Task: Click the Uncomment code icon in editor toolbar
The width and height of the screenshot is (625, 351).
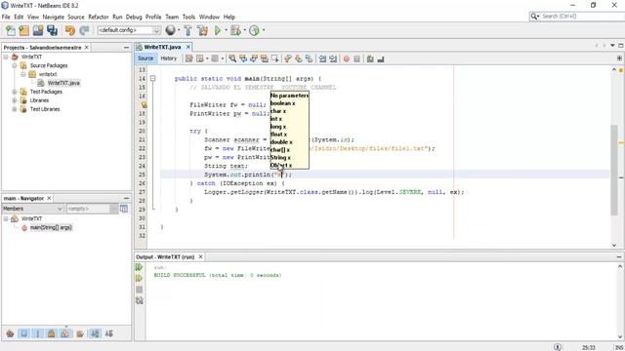Action: 381,58
